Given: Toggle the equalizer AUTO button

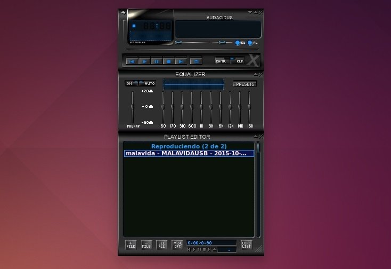Looking at the screenshot, I should [x=148, y=83].
